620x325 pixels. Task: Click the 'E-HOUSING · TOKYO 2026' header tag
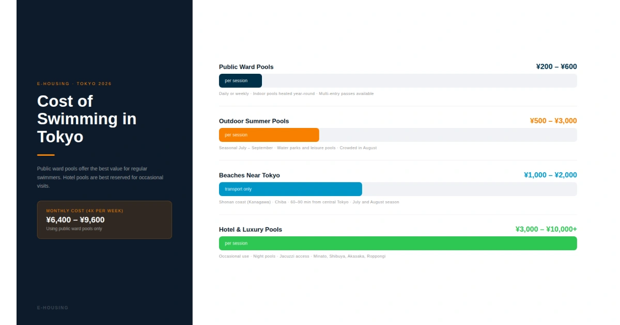pyautogui.click(x=74, y=84)
